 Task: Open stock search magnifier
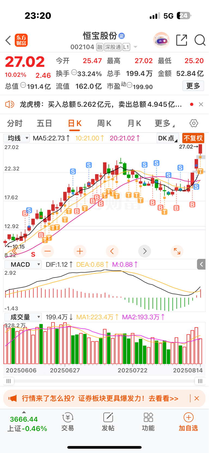click(200, 40)
